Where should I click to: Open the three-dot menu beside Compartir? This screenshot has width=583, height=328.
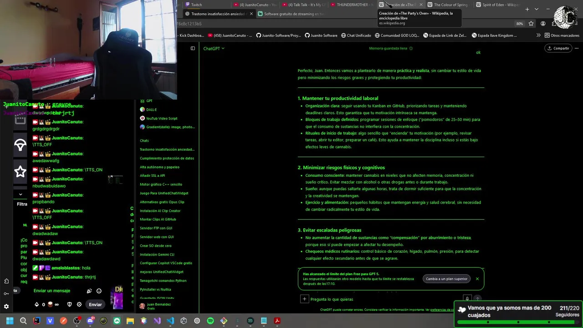click(577, 48)
